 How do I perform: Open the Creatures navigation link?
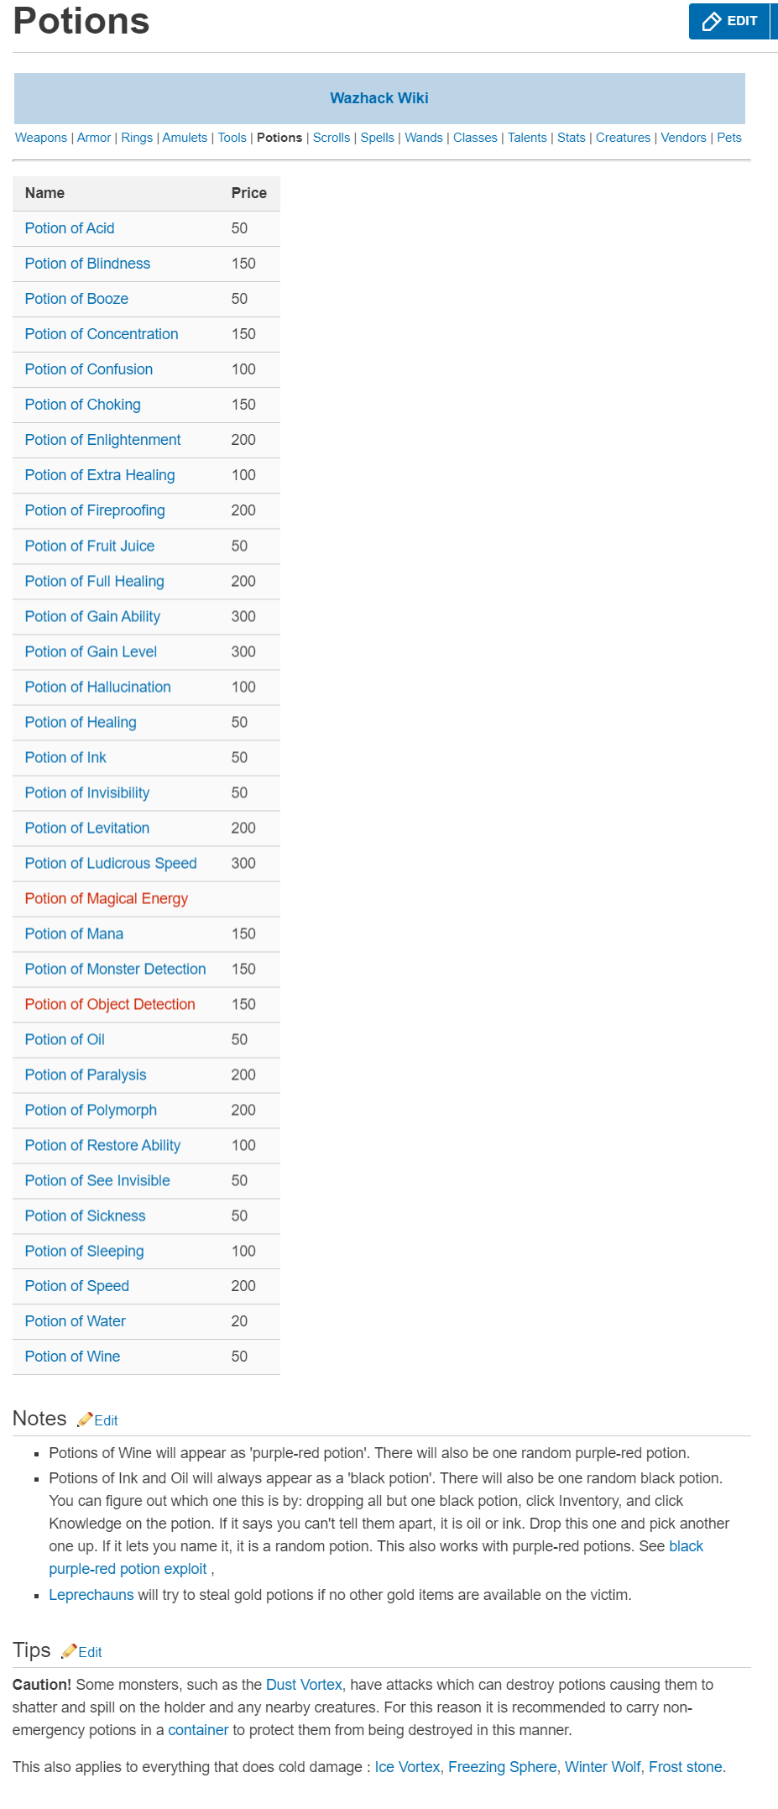[x=623, y=138]
